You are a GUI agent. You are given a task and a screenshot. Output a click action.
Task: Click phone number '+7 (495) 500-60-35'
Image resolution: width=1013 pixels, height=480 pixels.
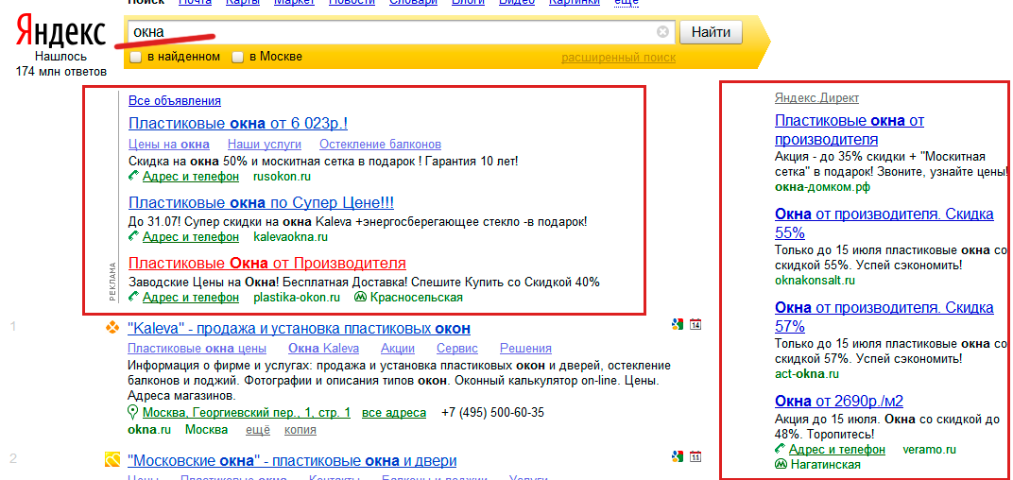(492, 413)
